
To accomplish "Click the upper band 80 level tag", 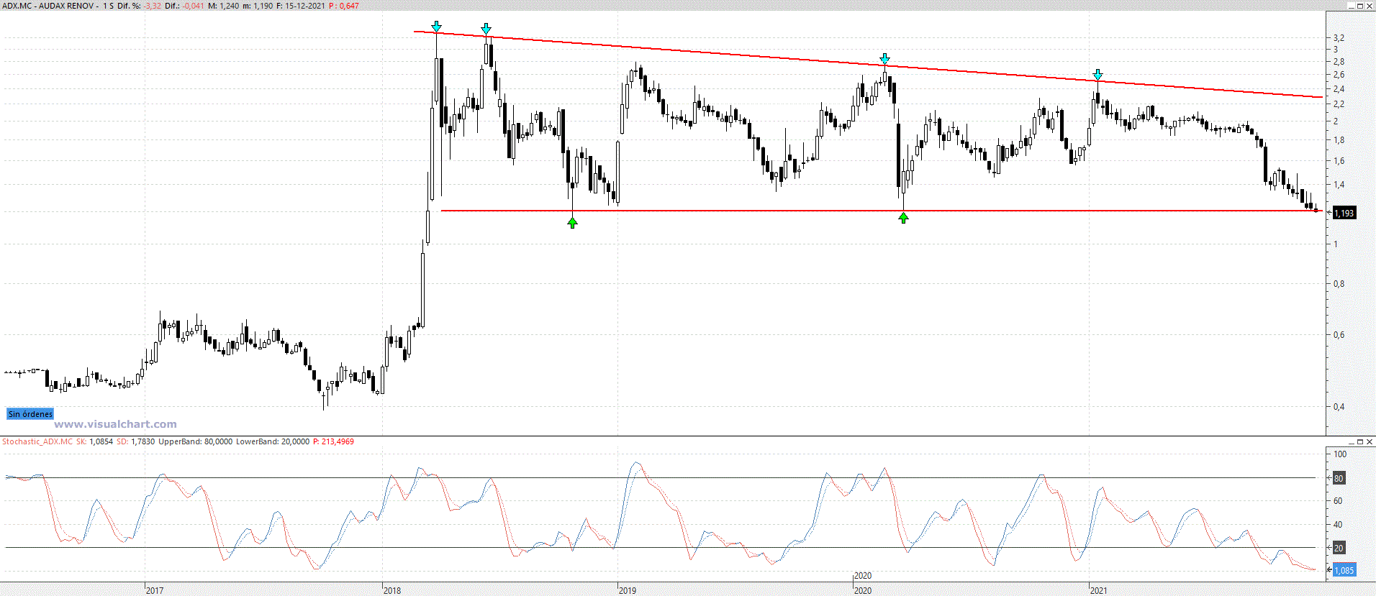I will click(1339, 478).
